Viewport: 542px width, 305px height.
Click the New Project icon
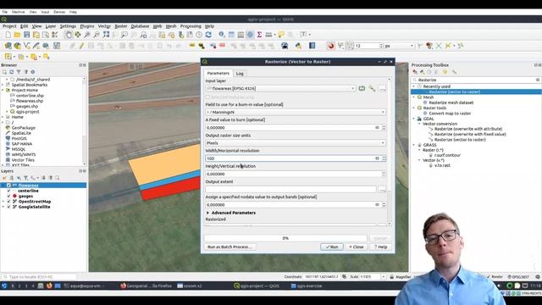coord(8,35)
